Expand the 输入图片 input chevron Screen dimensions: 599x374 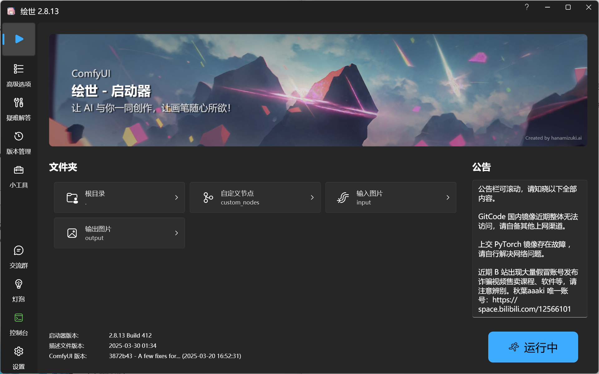[448, 198]
